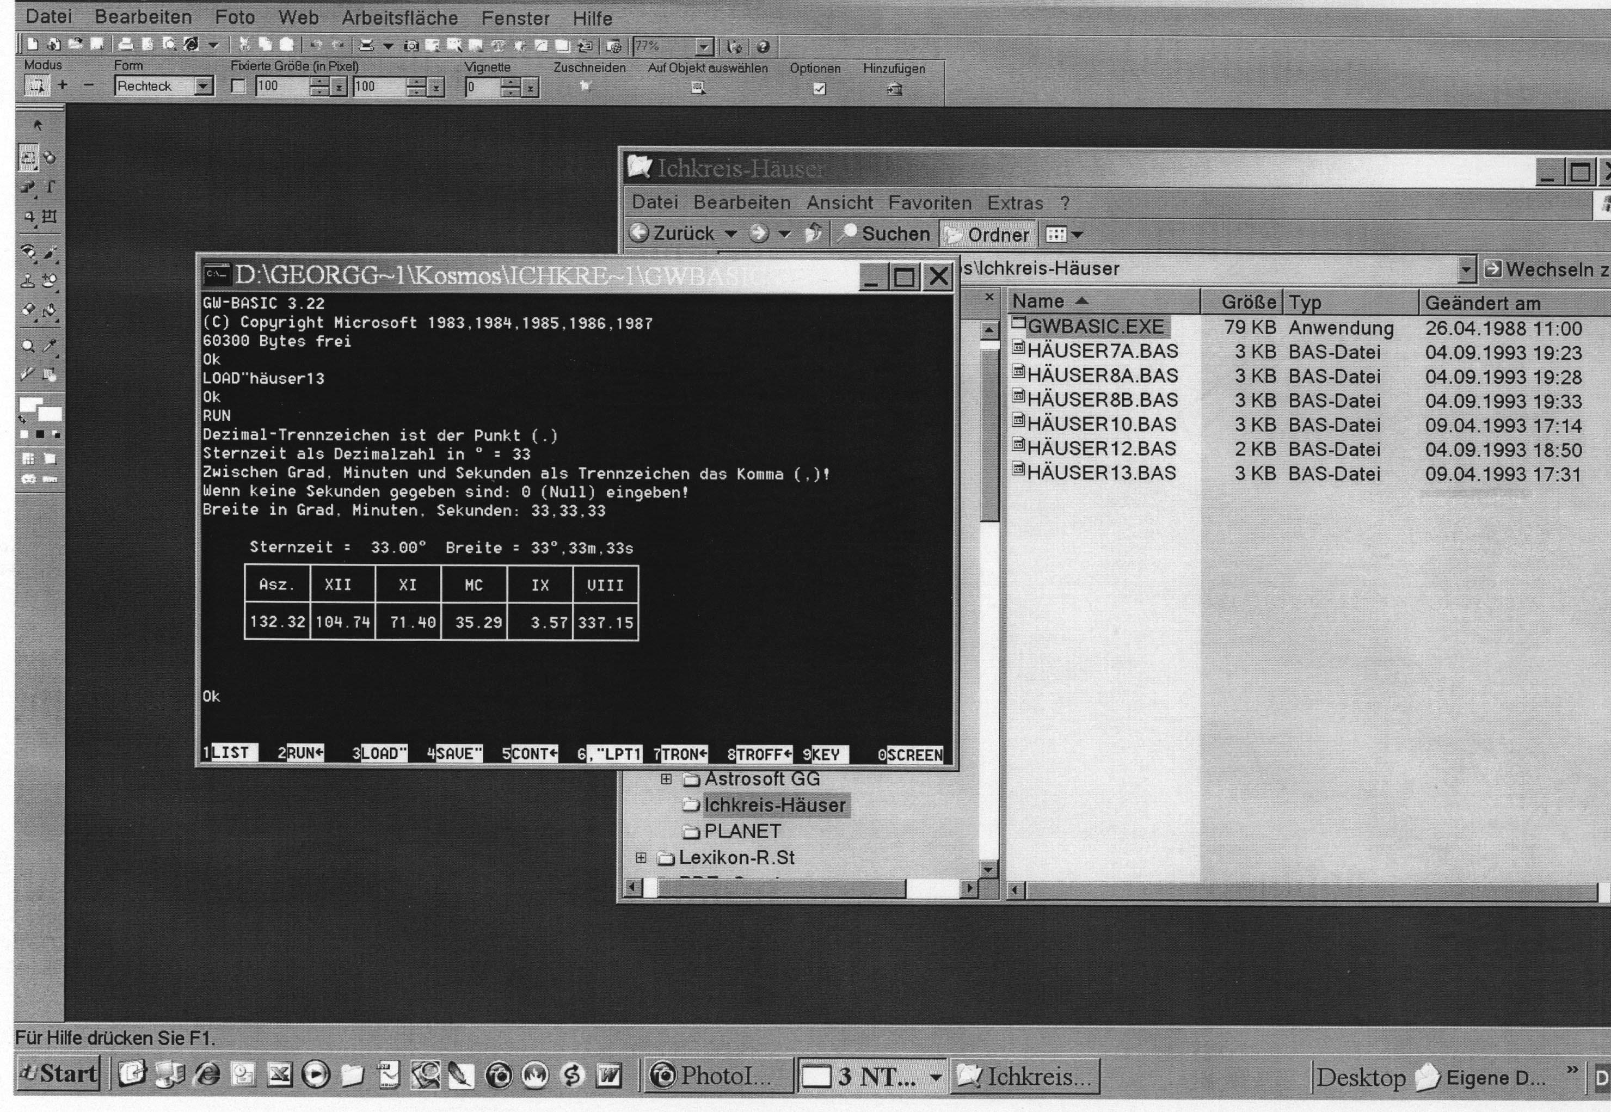The image size is (1611, 1112).
Task: Open the 77% zoom level dropdown
Action: tap(704, 47)
